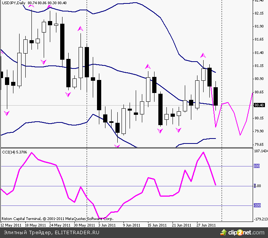Screen dimensions: 268x238
Task: Click the up fractal arrow above 27 Jun candle
Action: coord(203,55)
